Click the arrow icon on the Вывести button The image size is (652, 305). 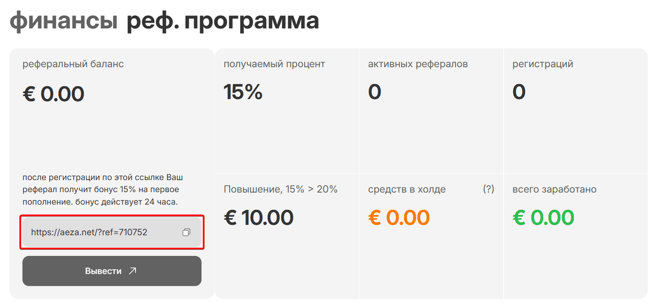pyautogui.click(x=132, y=271)
